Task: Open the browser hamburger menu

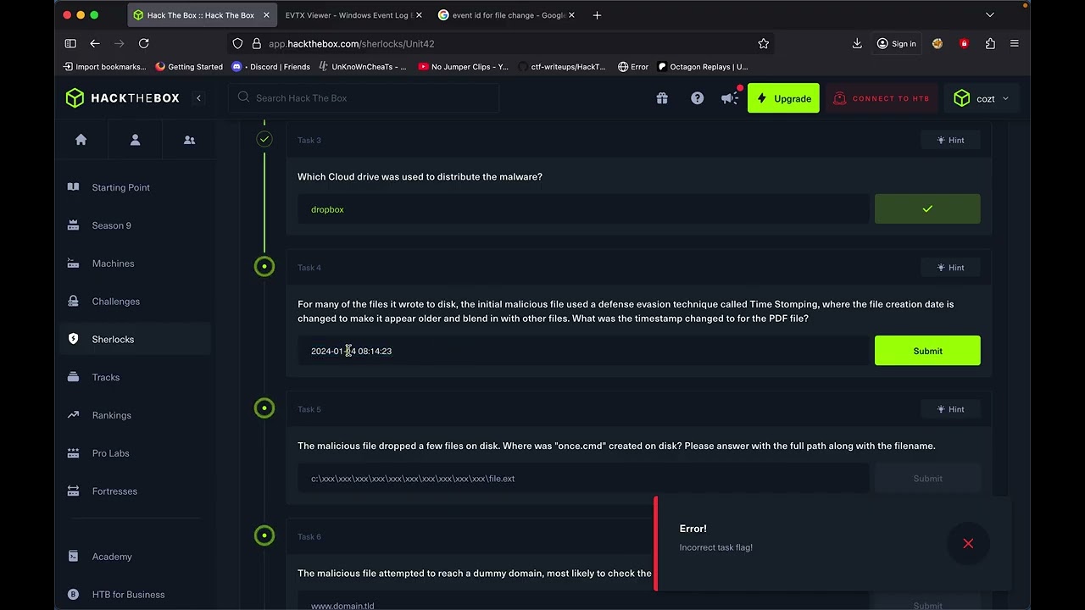Action: (1014, 43)
